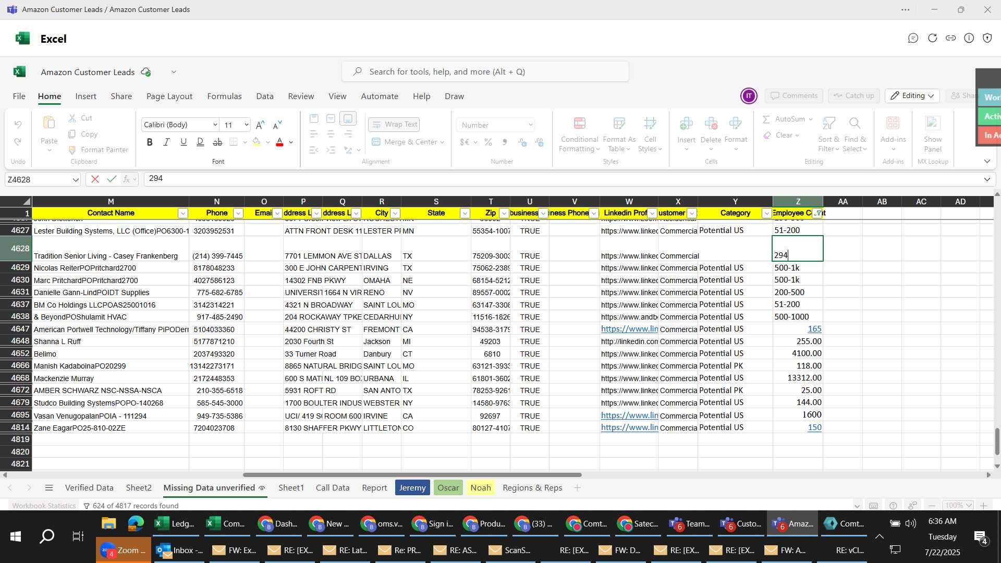Open the LinkedIn link in row 4647
This screenshot has width=1001, height=563.
629,329
